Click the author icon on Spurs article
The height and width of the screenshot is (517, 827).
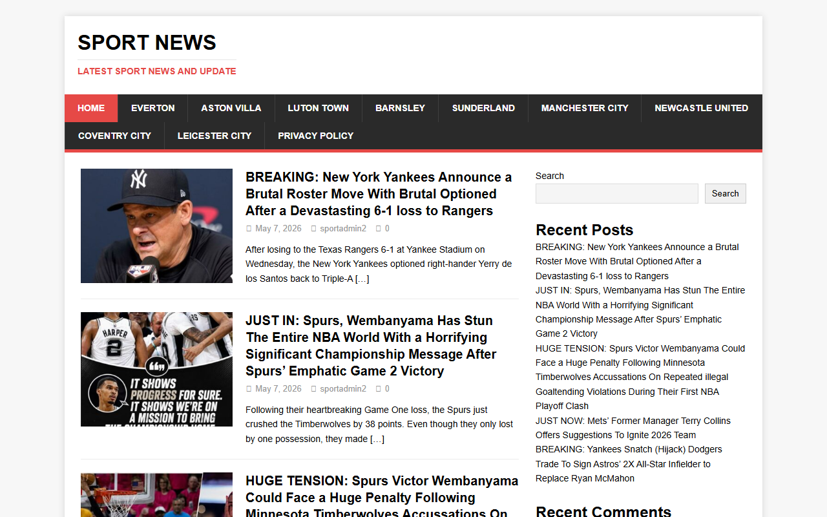(x=313, y=389)
